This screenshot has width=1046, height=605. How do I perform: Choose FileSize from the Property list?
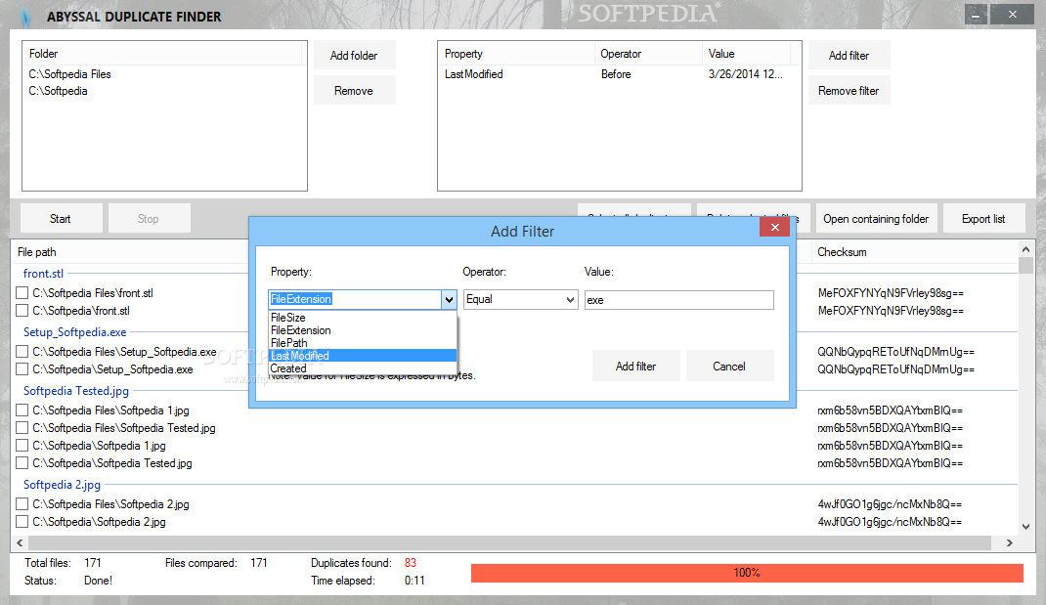(x=363, y=318)
